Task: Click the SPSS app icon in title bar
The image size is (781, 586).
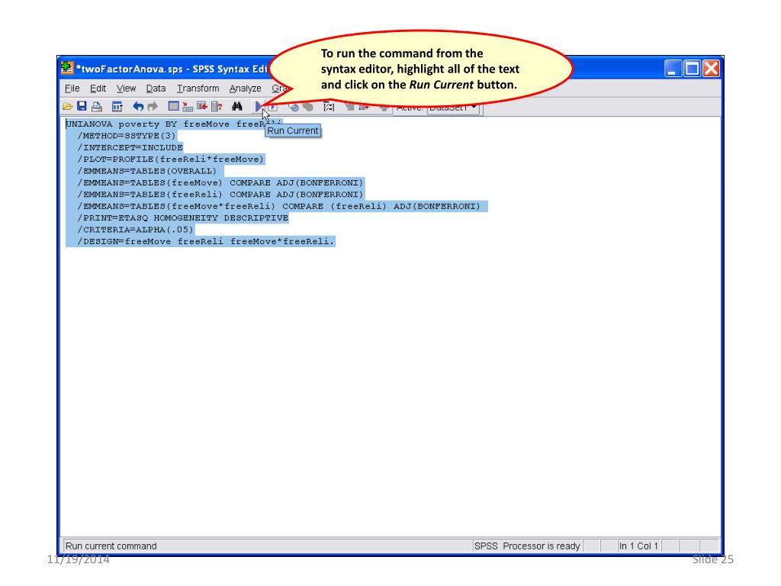Action: coord(67,68)
